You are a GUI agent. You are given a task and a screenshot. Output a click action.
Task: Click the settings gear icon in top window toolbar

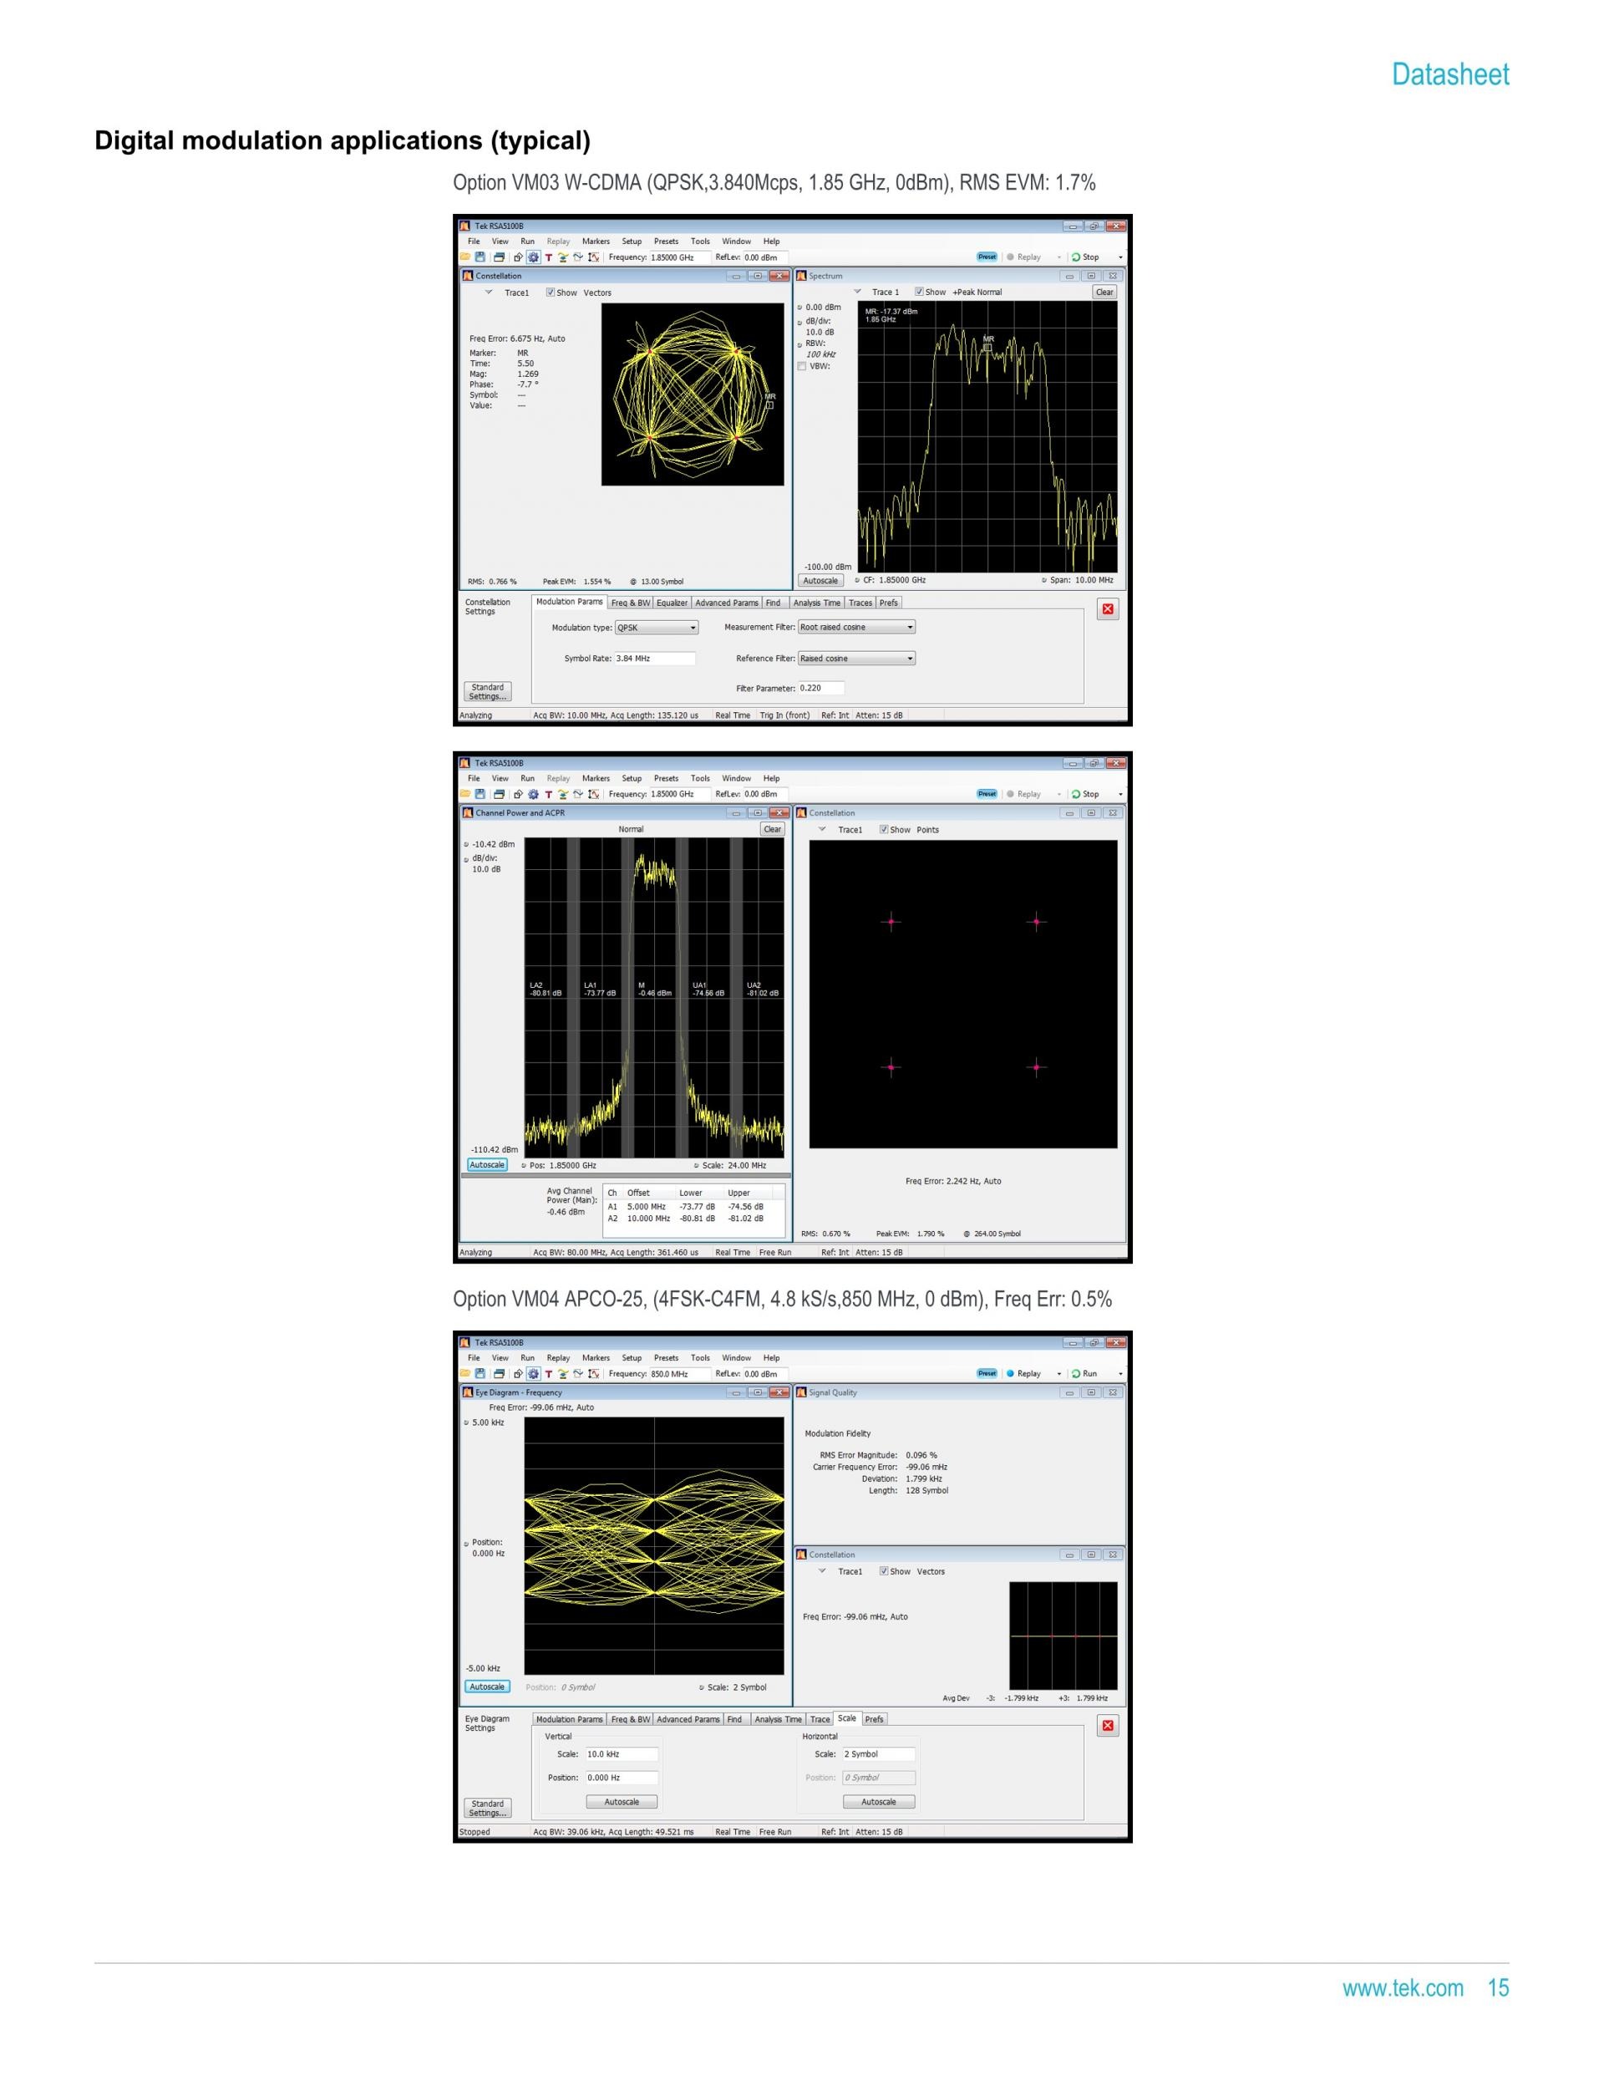point(533,257)
